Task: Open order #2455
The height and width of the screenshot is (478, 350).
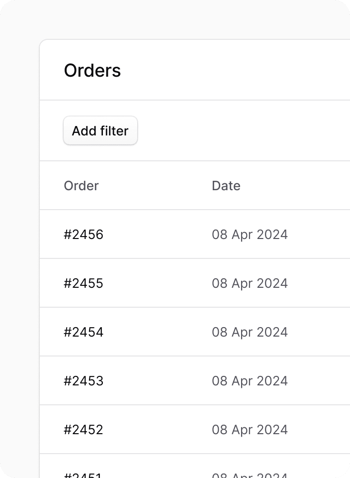Action: click(x=84, y=283)
